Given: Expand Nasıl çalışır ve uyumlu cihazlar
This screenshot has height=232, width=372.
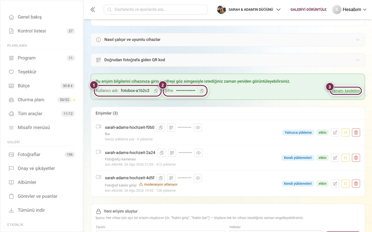Looking at the screenshot, I should coord(228,40).
